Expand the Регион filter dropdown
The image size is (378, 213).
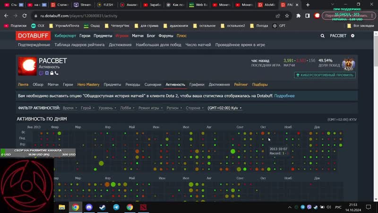(x=174, y=108)
